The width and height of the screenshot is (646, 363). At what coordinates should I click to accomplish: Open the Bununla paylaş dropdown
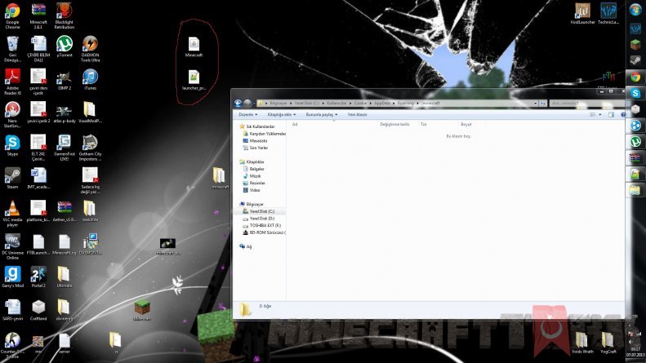point(321,114)
